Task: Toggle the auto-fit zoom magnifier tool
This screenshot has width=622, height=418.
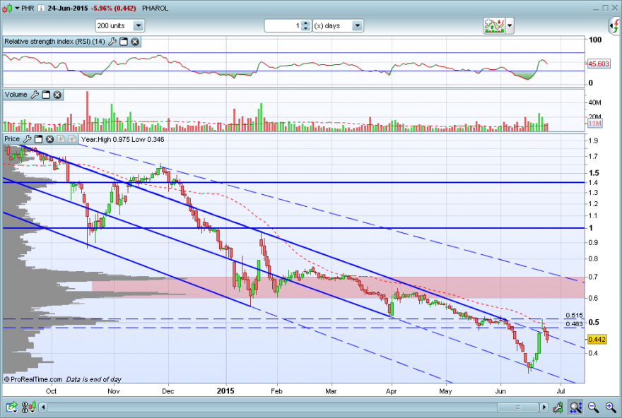Action: (x=575, y=407)
